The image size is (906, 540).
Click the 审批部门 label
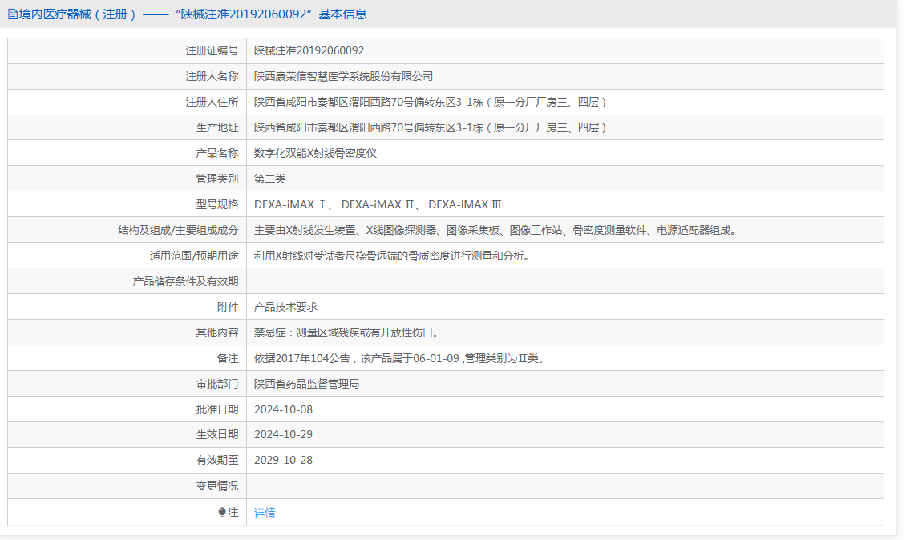217,384
